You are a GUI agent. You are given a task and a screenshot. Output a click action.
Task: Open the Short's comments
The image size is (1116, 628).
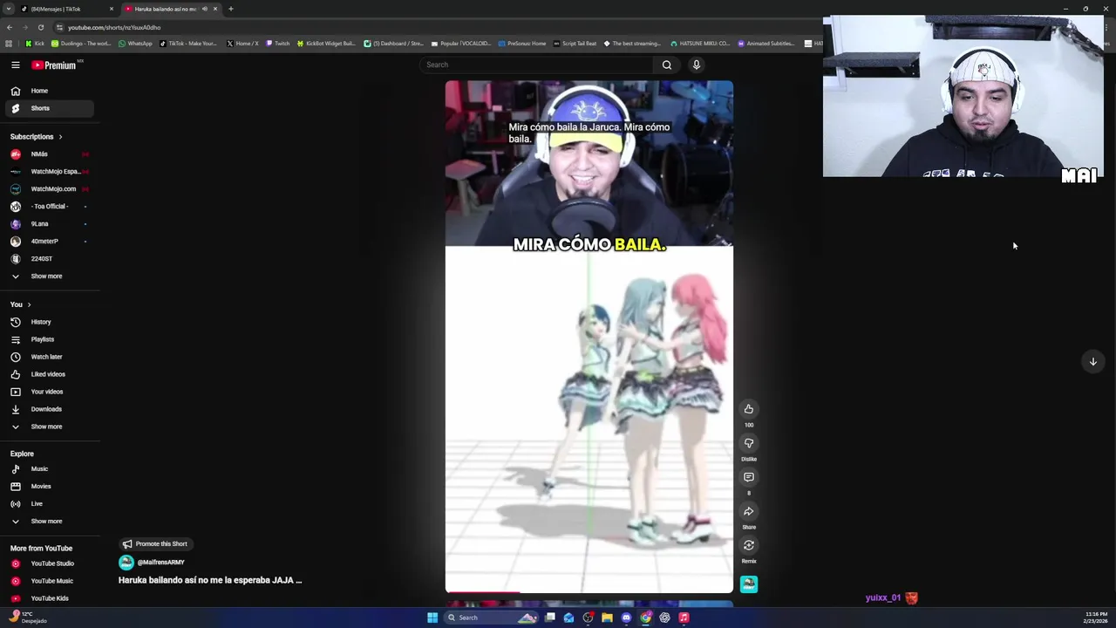(749, 477)
